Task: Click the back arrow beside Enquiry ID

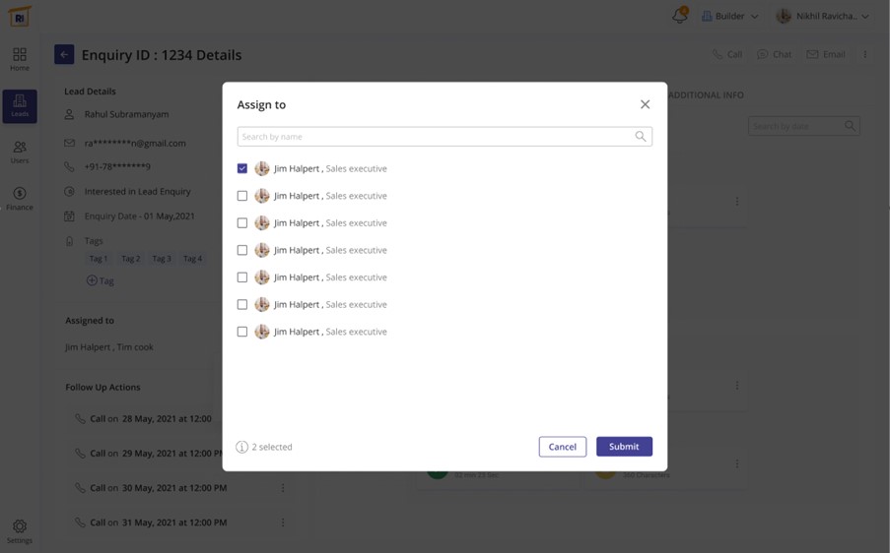Action: [x=64, y=55]
